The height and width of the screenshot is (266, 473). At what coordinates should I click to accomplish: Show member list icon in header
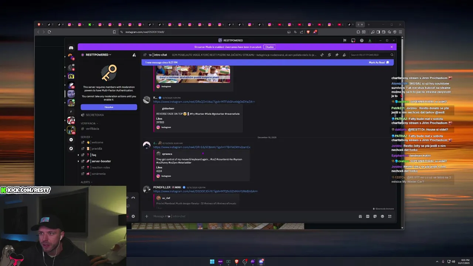344,55
